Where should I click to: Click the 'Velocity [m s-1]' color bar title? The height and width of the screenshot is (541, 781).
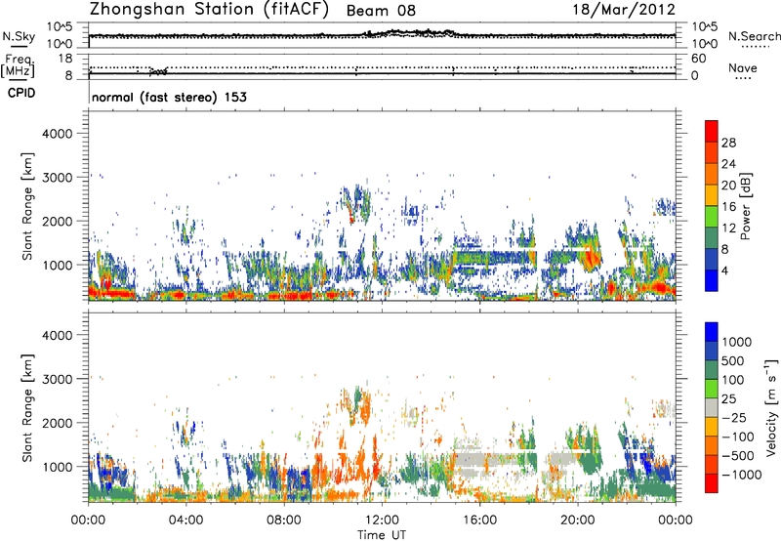771,407
